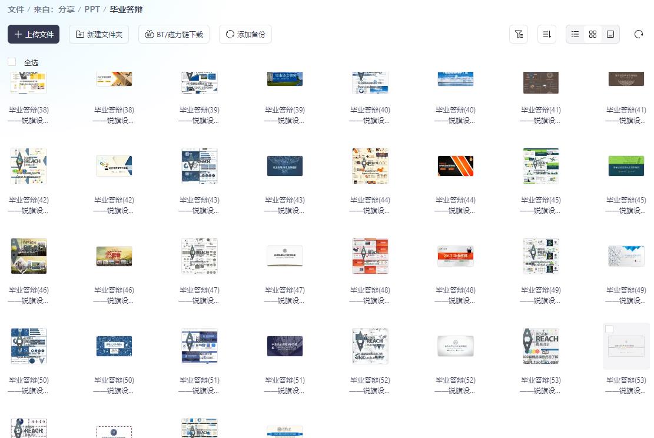Open 毕业答辩(46) DESIGN photo collage thumbnail
Image resolution: width=654 pixels, height=438 pixels.
click(29, 256)
